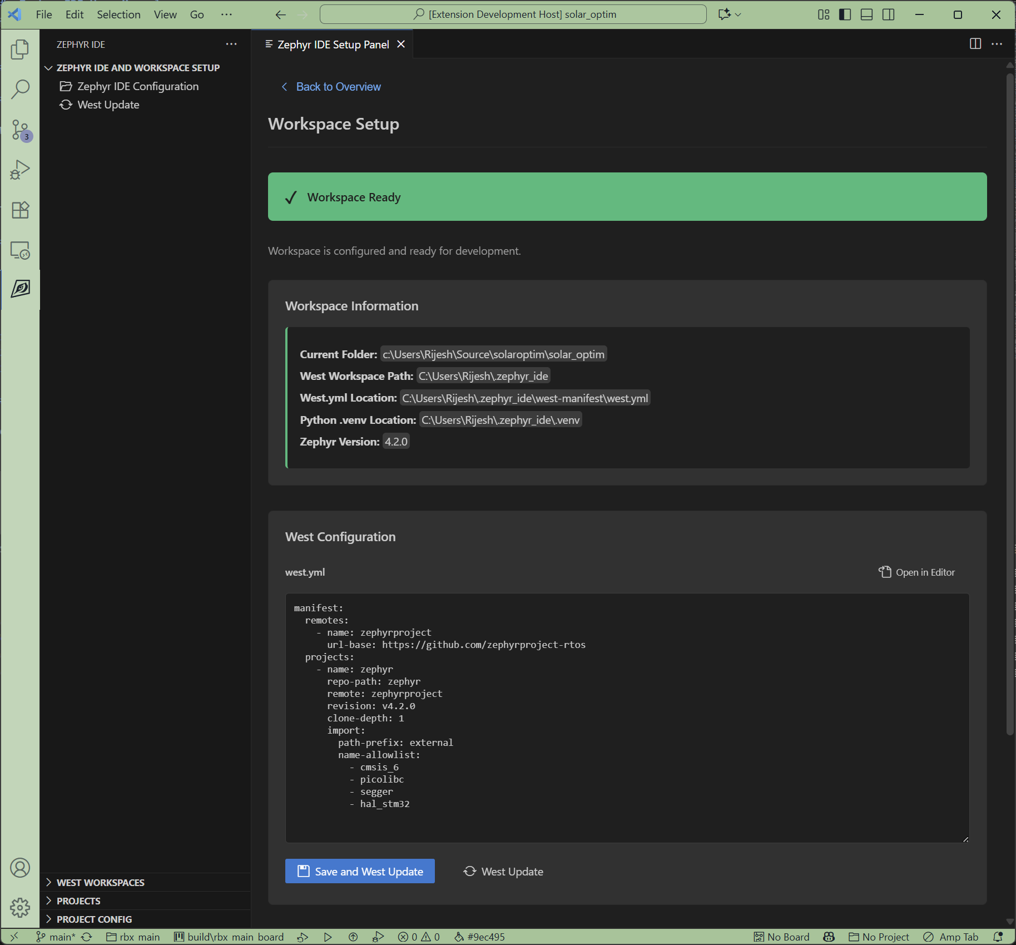Open the Explorer view in activity bar
Image resolution: width=1016 pixels, height=945 pixels.
tap(20, 49)
